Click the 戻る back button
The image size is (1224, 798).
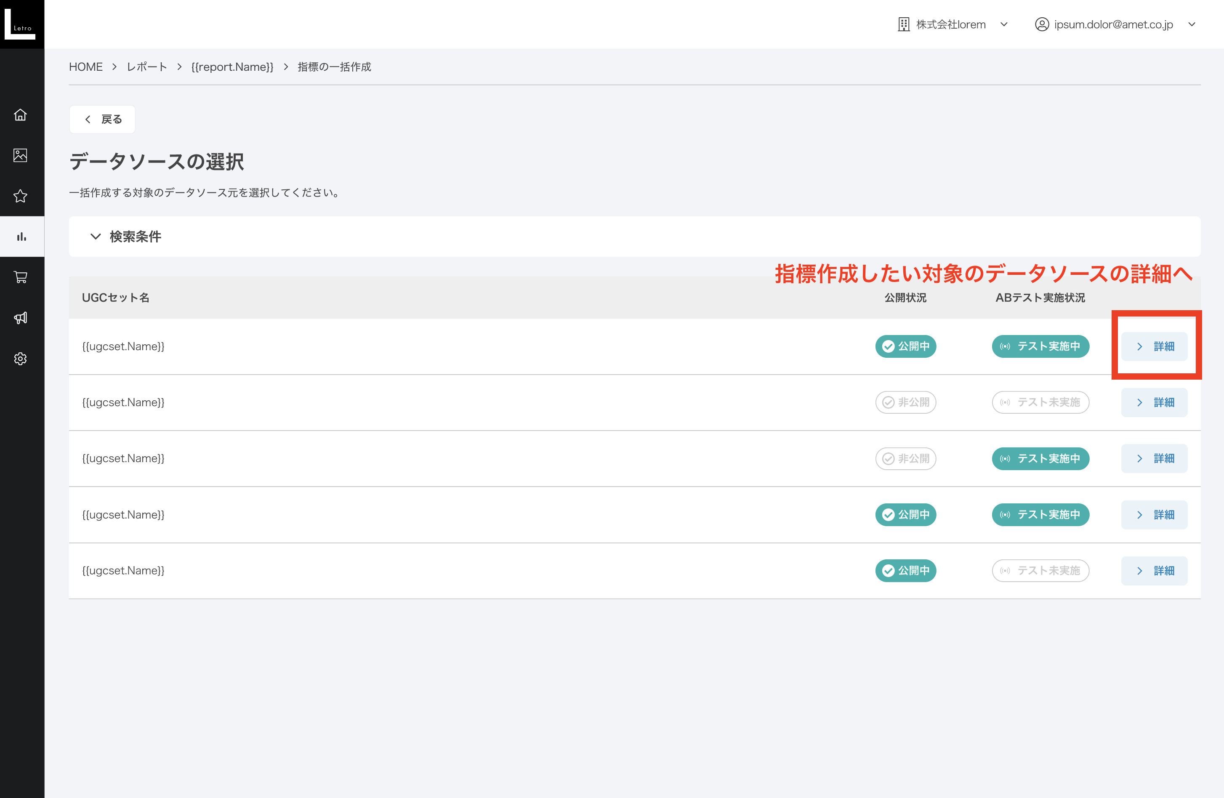(102, 119)
